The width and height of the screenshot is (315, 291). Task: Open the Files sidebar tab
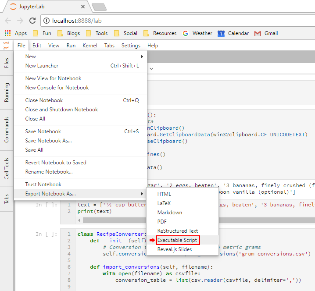point(6,63)
